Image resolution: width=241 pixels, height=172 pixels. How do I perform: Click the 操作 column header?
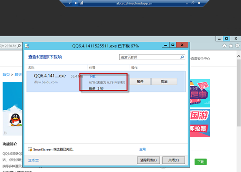pos(134,67)
